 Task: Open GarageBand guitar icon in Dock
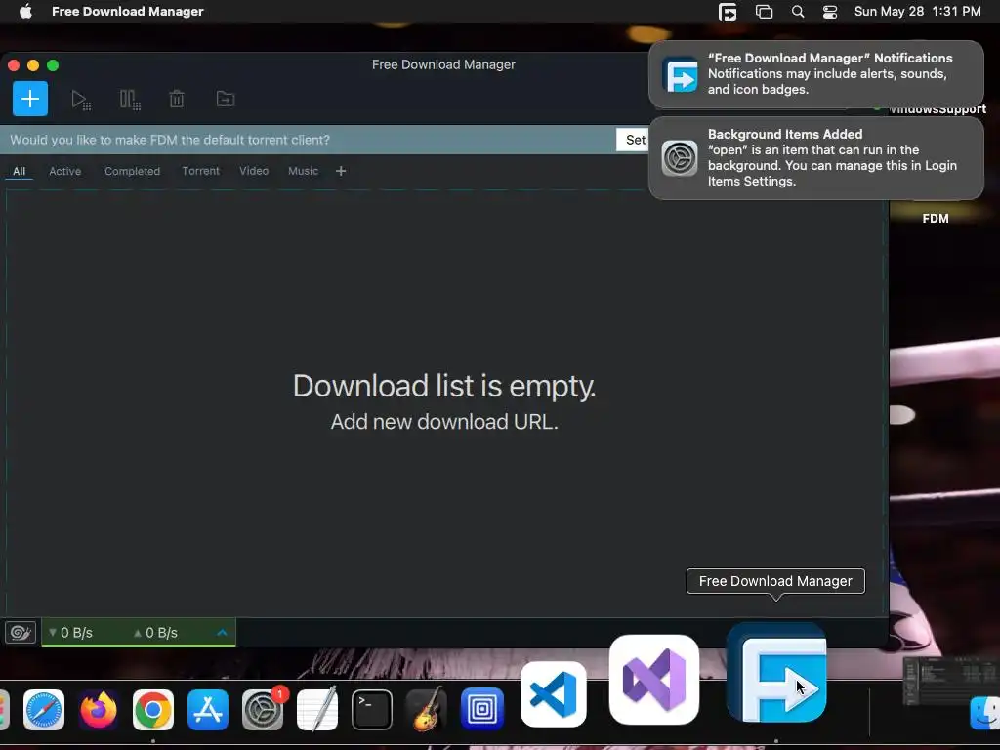(426, 710)
